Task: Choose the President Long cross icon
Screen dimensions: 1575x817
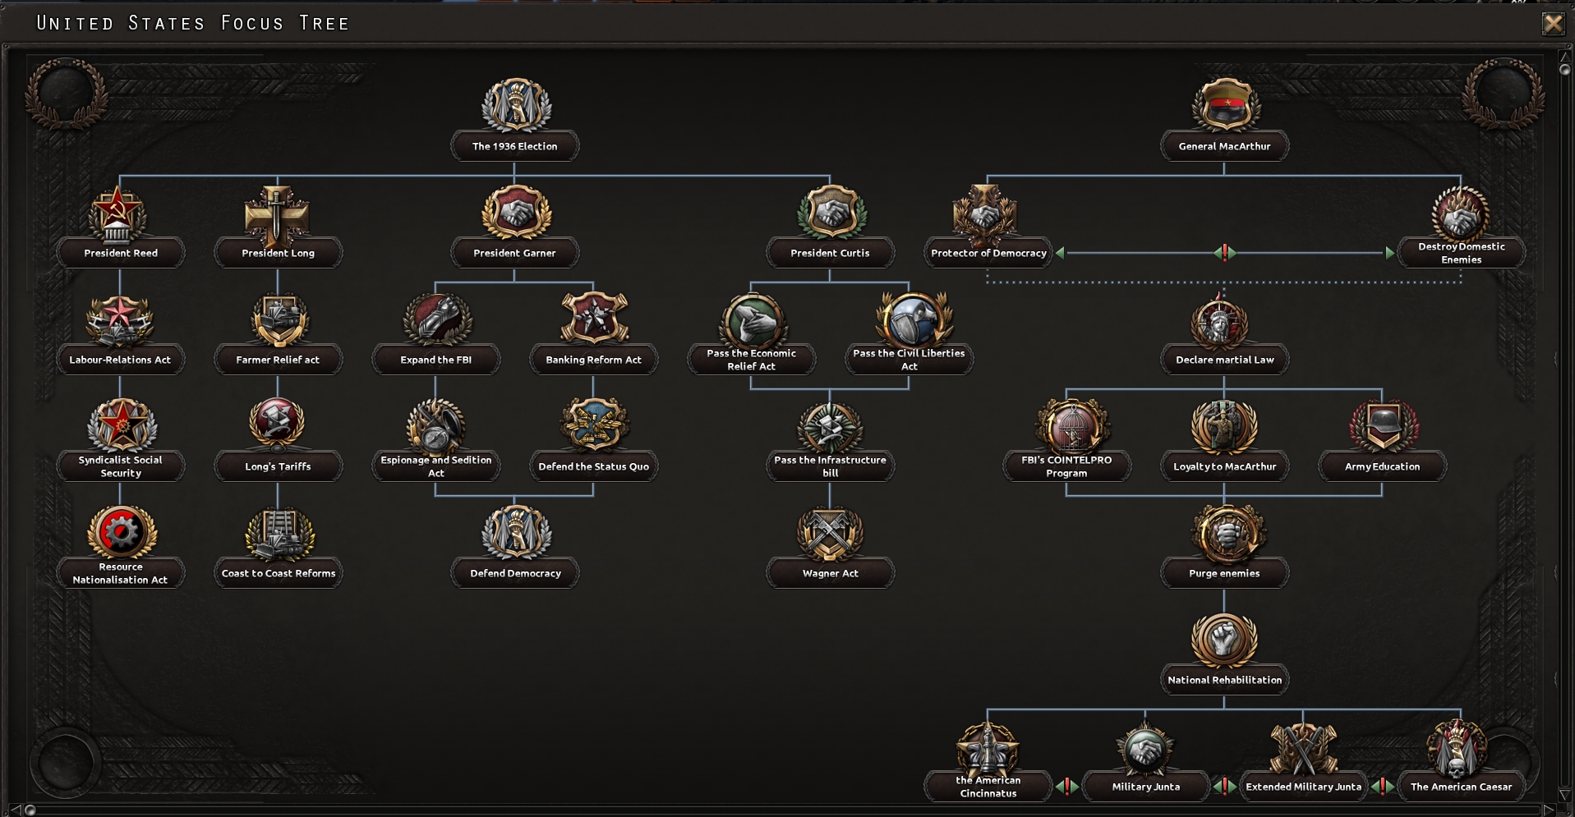Action: coord(277,215)
